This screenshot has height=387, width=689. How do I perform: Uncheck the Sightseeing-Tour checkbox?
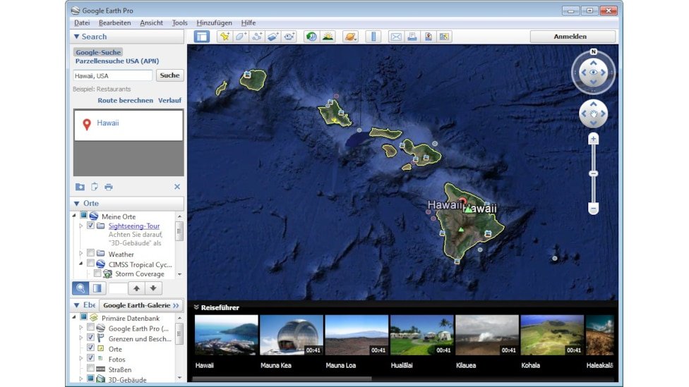[90, 226]
